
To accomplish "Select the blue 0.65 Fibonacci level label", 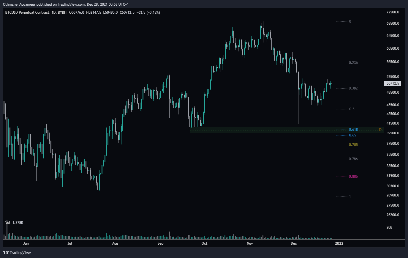I will pyautogui.click(x=352, y=135).
